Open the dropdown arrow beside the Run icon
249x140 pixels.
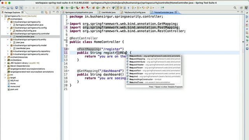point(74,8)
